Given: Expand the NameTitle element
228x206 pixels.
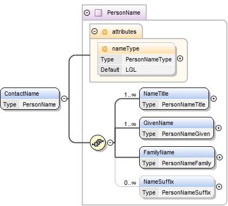Looking at the screenshot, I should (214, 99).
